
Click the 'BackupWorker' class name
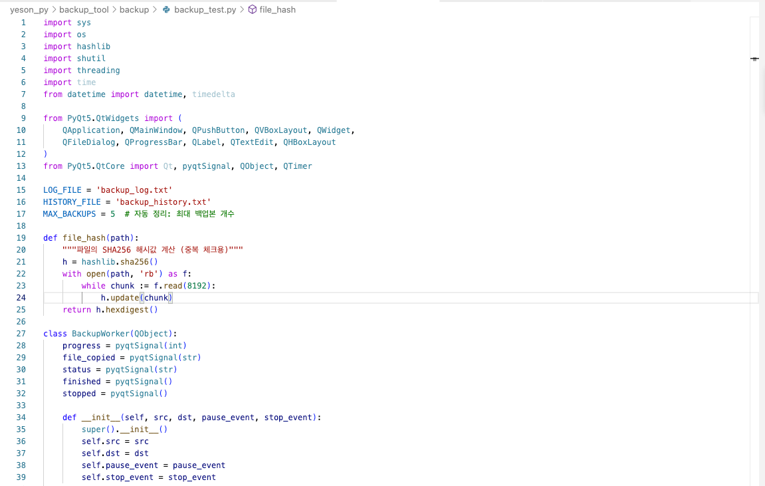pos(100,334)
